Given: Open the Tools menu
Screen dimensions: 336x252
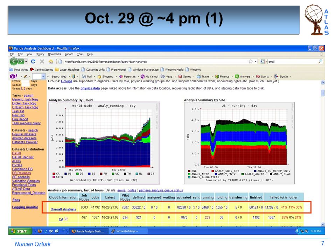Looking at the screenshot, I should [x=80, y=54].
